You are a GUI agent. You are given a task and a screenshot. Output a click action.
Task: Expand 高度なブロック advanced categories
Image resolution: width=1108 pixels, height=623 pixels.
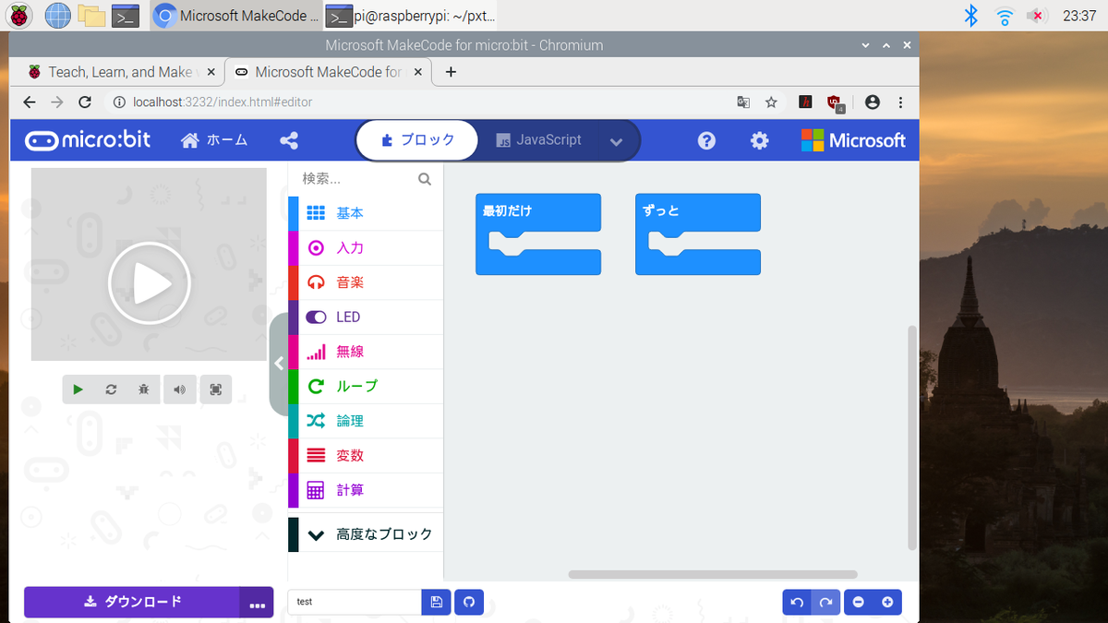(366, 534)
